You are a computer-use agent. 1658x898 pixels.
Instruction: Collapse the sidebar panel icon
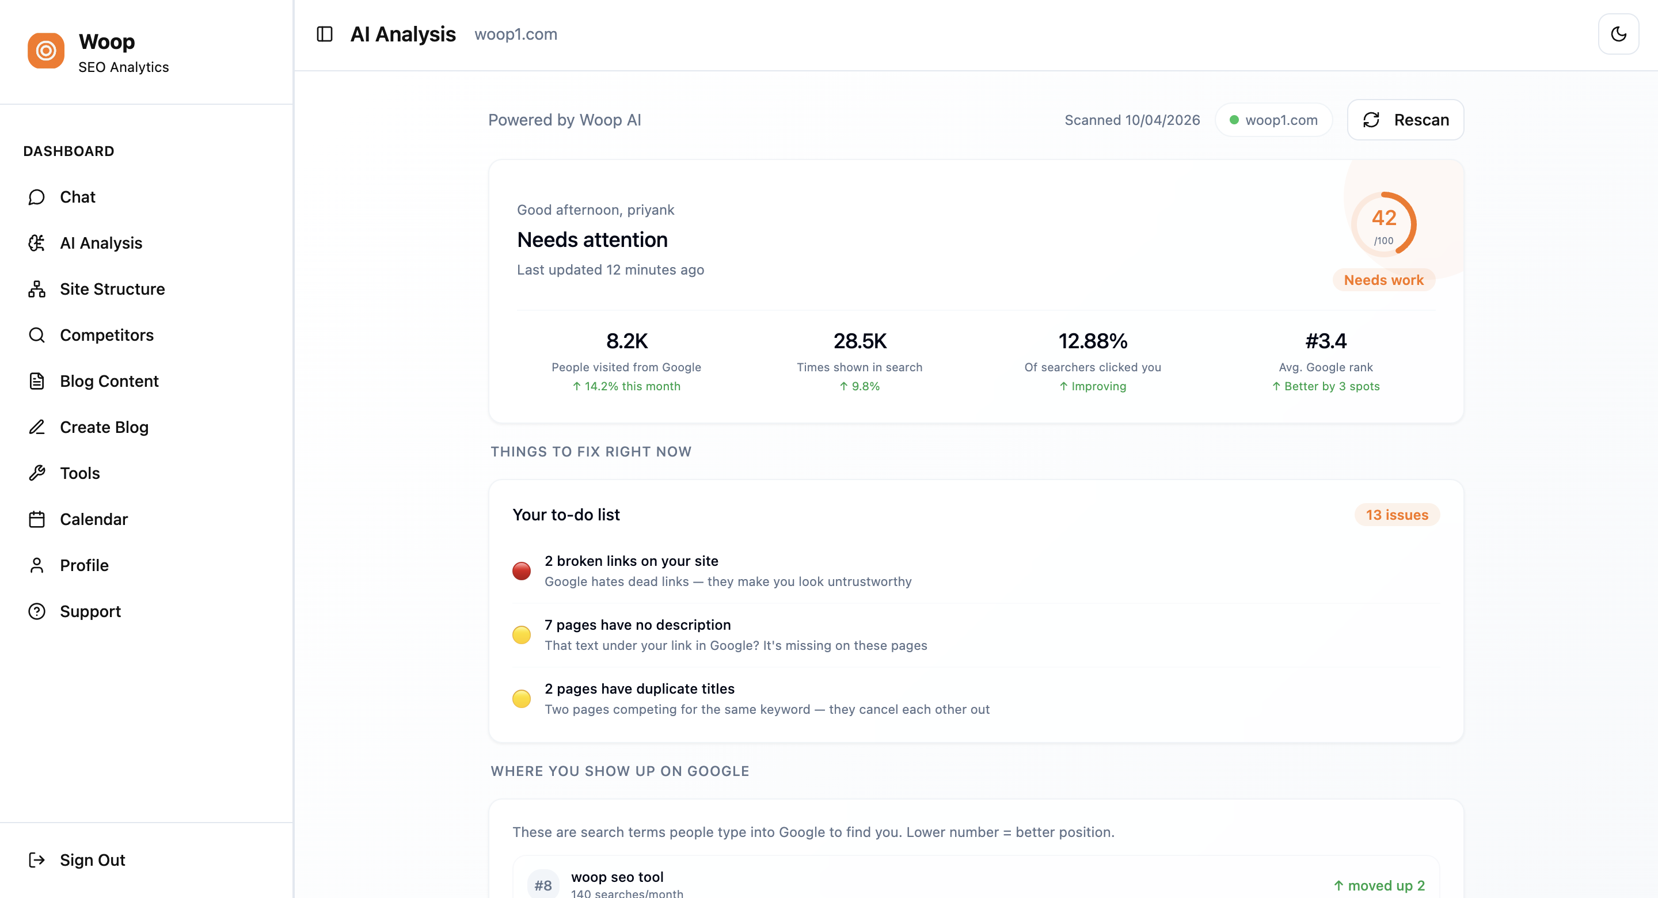(x=324, y=34)
